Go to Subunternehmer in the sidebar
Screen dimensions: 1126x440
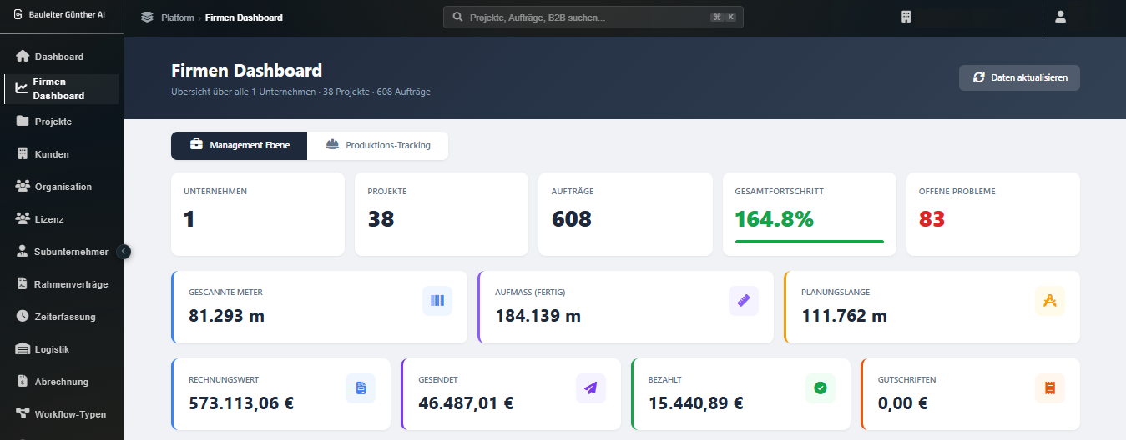(62, 252)
